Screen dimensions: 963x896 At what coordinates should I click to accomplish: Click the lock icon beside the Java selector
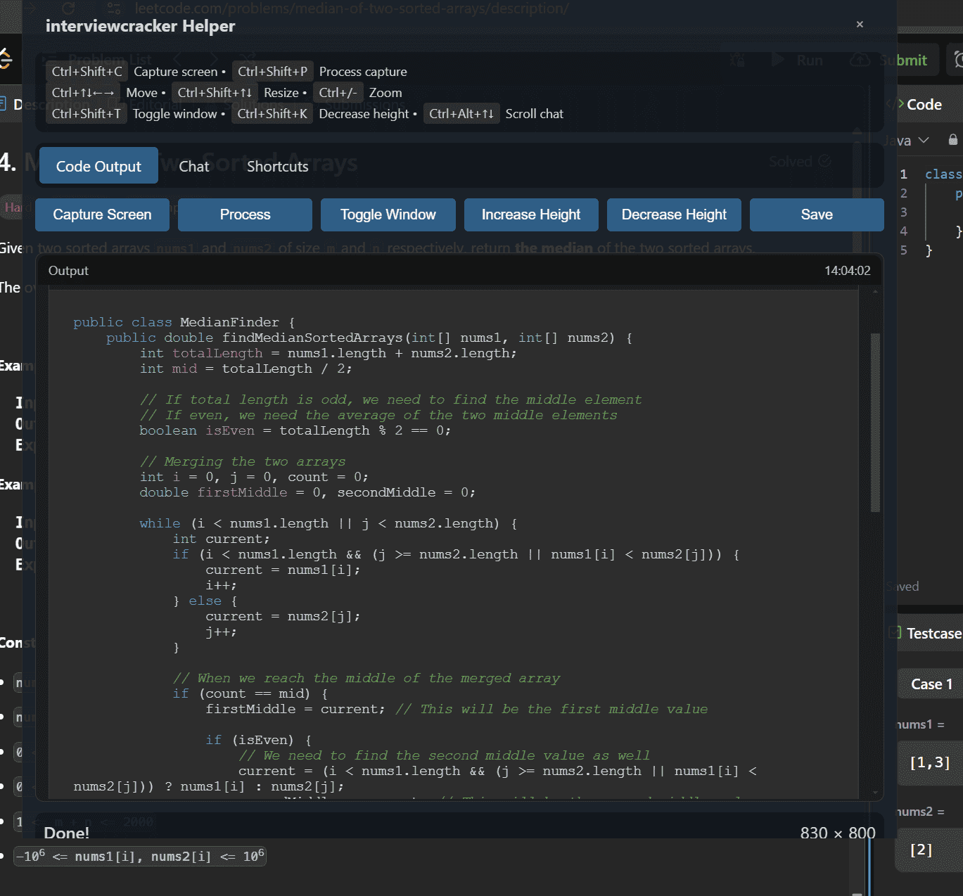tap(953, 139)
